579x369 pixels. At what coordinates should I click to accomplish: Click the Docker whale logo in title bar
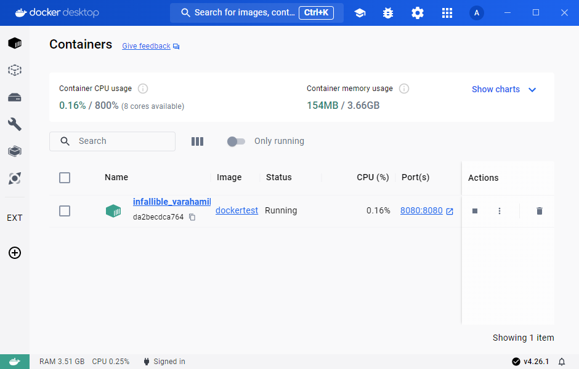tap(21, 12)
